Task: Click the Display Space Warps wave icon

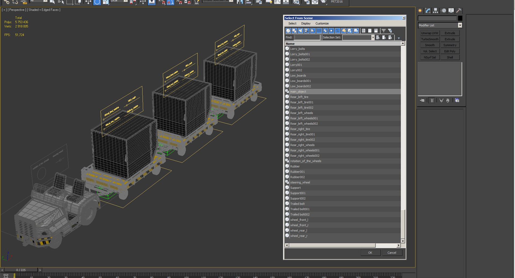Action: 319,31
